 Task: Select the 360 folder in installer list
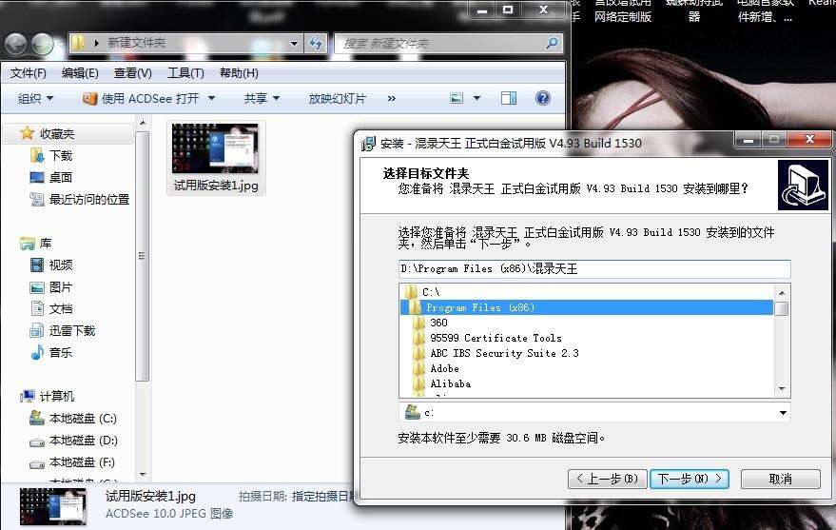click(x=438, y=323)
